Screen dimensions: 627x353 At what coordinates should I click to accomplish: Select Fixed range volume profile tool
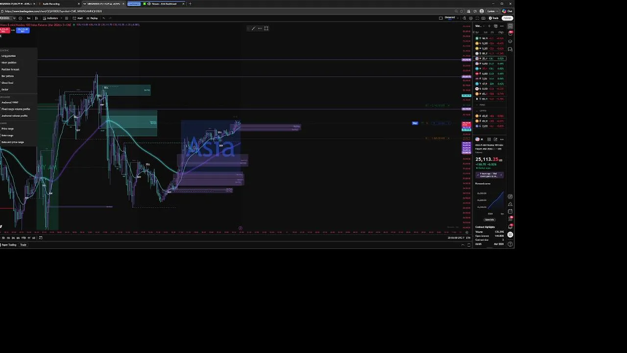16,109
